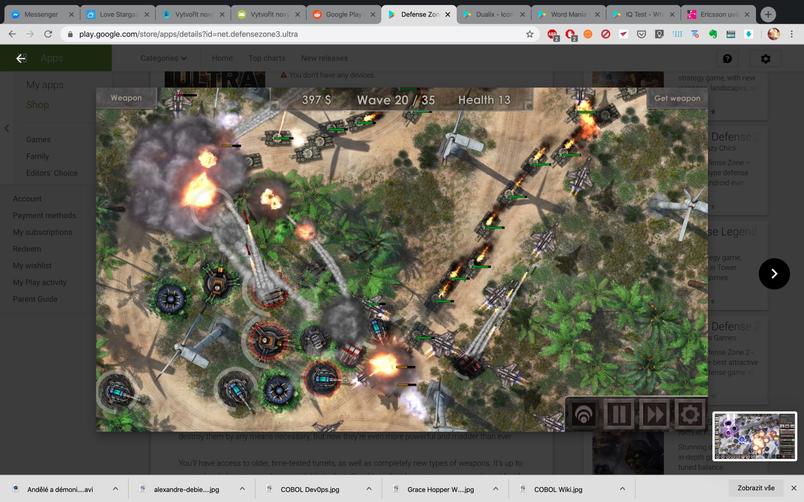
Task: Open Play Store help via the question mark
Action: (x=728, y=58)
